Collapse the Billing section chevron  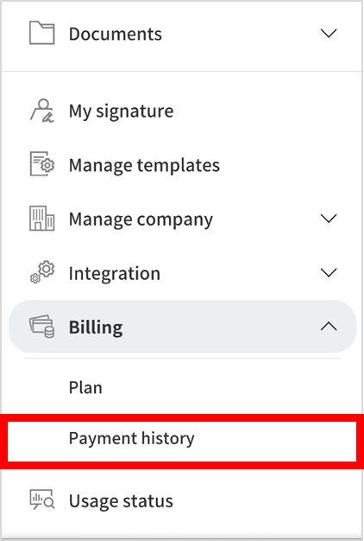(329, 326)
